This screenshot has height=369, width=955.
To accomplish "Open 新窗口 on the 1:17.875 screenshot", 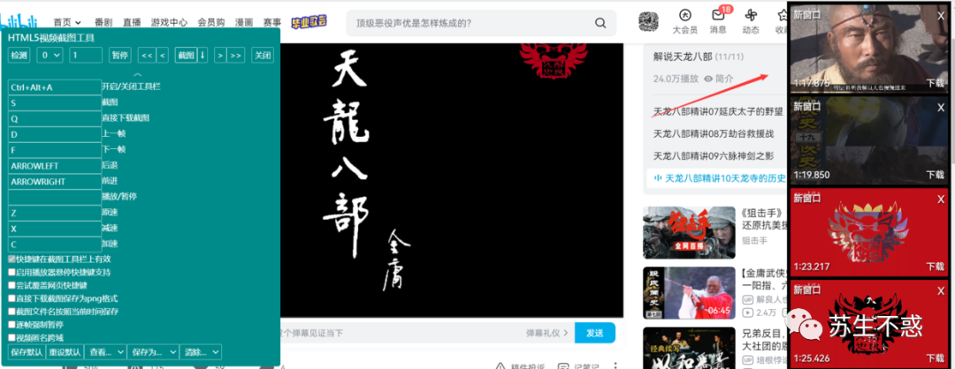I will coord(807,15).
